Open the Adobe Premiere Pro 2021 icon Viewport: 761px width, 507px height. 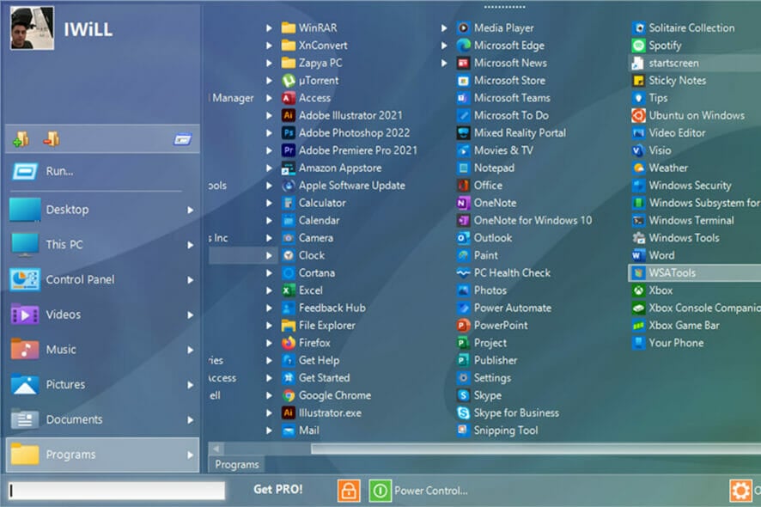(289, 150)
